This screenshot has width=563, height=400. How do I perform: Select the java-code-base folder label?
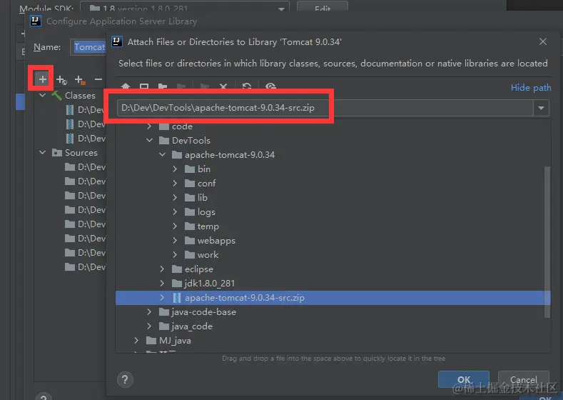(204, 312)
